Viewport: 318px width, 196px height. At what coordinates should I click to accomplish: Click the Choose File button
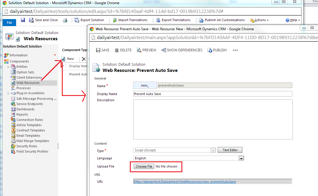tap(144, 166)
